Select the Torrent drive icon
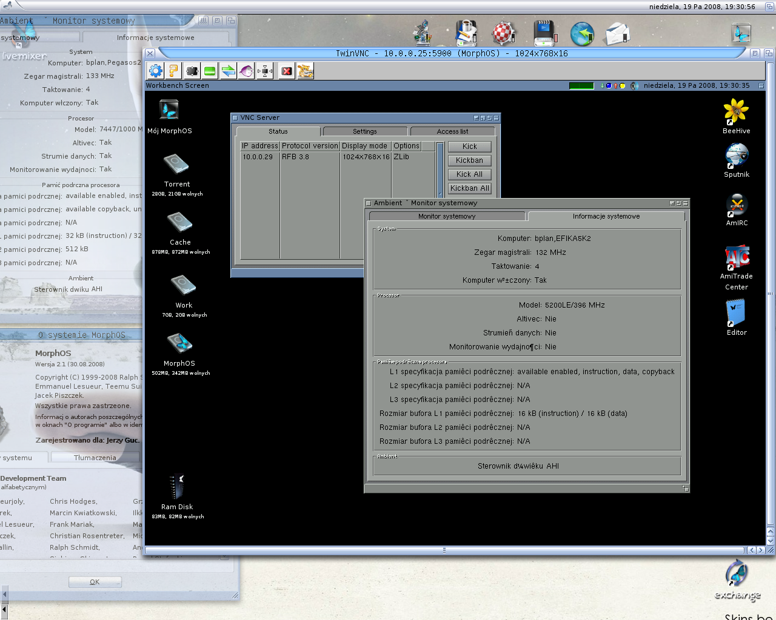This screenshot has width=776, height=620. pyautogui.click(x=176, y=163)
